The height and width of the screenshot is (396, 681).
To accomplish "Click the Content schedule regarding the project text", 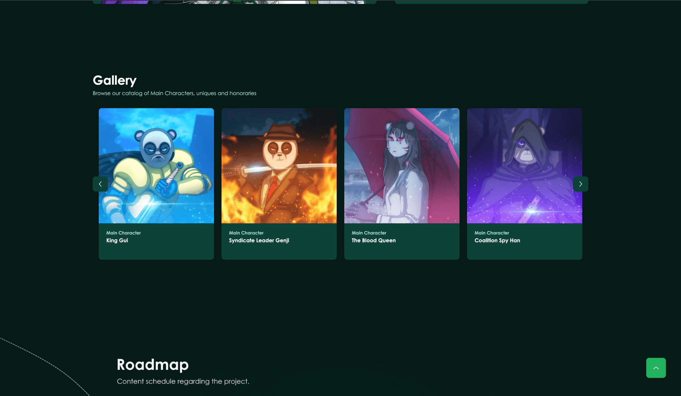I will click(x=183, y=381).
